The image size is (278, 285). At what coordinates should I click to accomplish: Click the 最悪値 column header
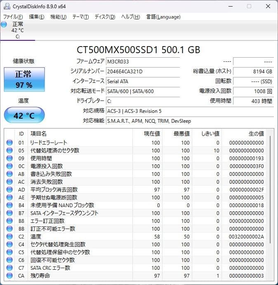pos(177,133)
